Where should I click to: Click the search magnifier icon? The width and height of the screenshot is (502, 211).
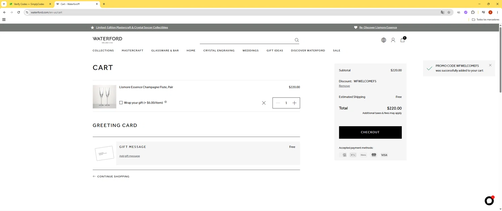click(297, 40)
